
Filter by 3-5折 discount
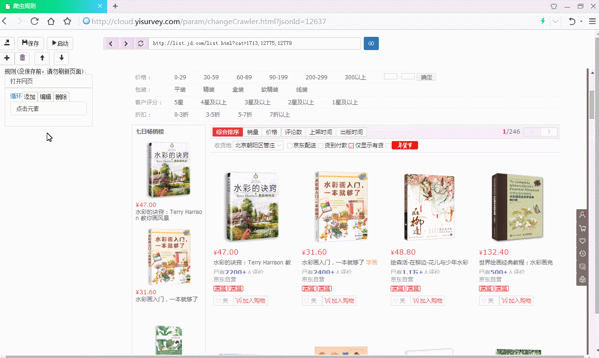(213, 115)
